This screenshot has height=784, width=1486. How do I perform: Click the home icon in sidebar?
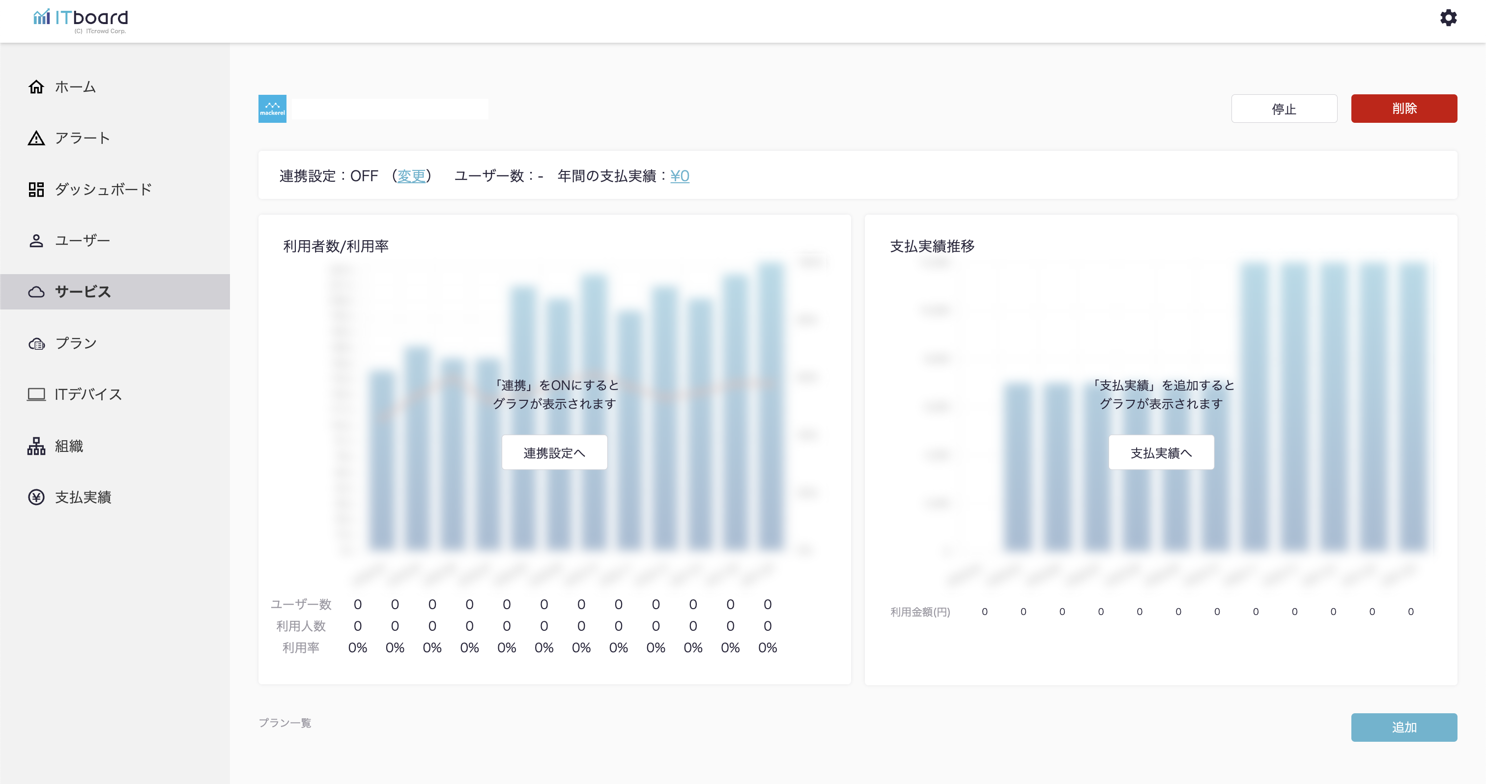(x=36, y=87)
